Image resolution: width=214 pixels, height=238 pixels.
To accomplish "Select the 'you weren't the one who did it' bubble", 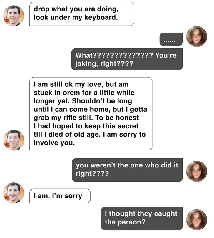I will [x=127, y=170].
